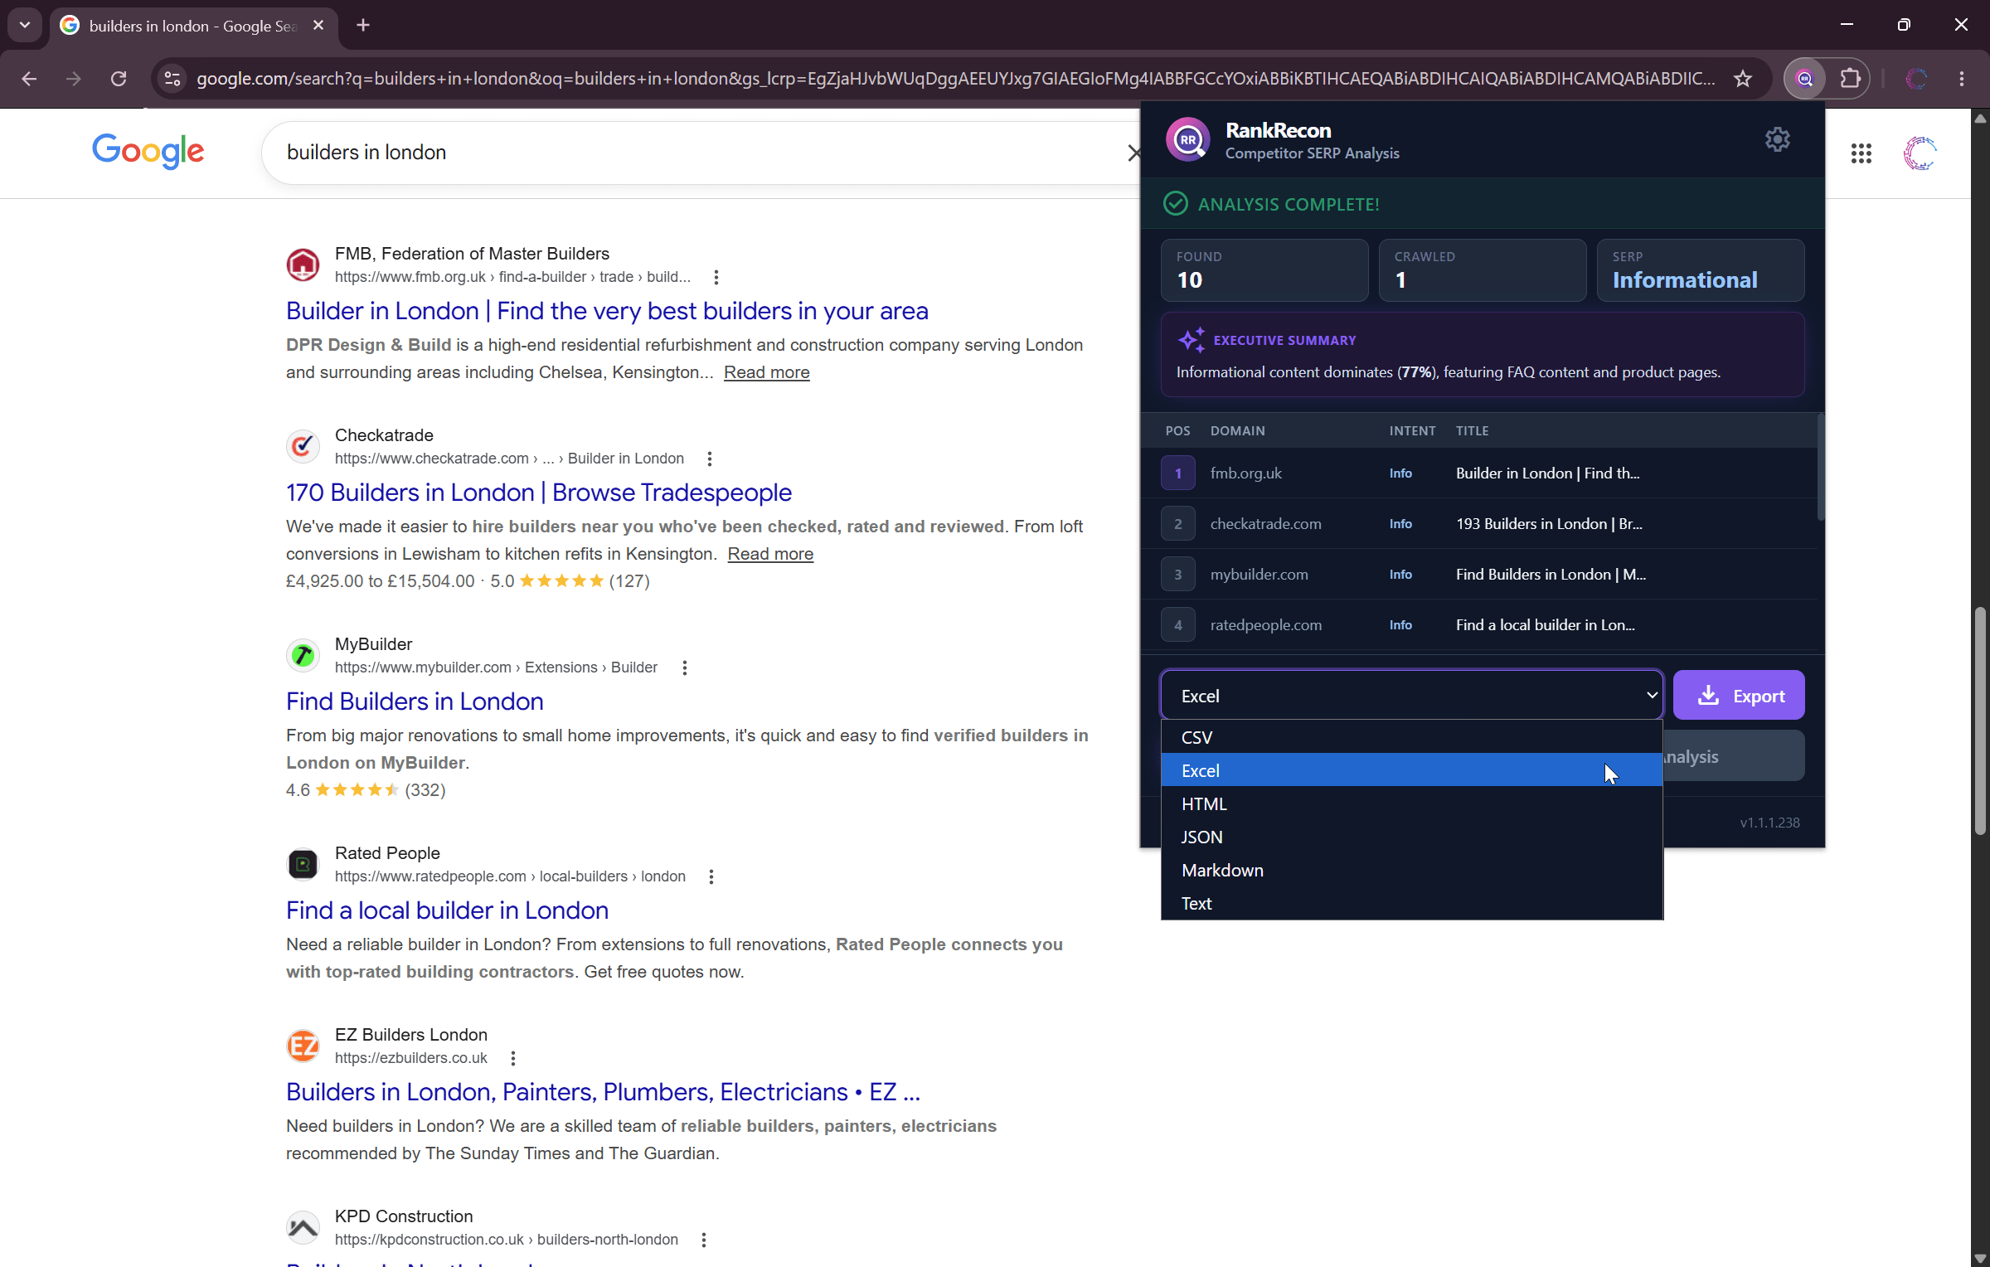Open '170 Builders in London' result
The image size is (1990, 1267).
[x=539, y=493]
